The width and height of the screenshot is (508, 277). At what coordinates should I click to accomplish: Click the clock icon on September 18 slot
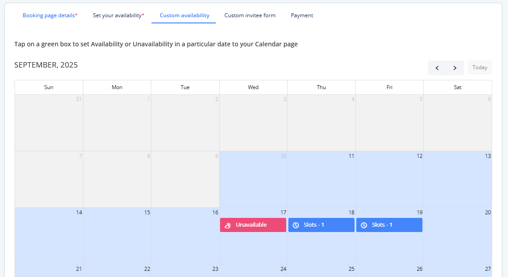(296, 225)
